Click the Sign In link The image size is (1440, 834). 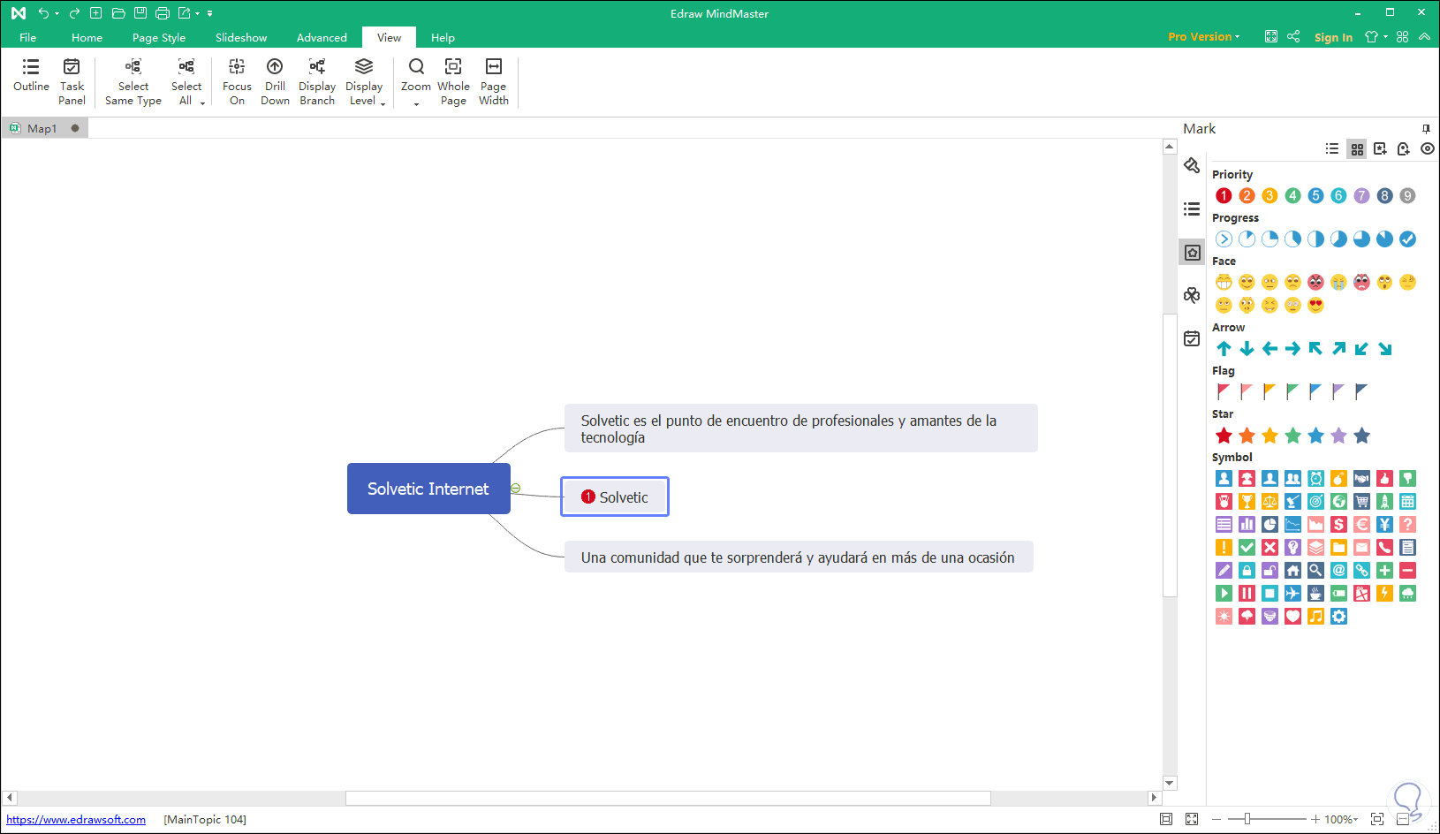point(1333,37)
